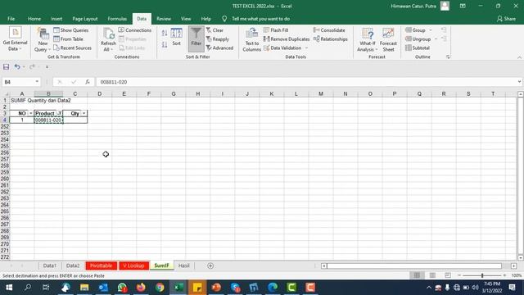
Task: Adjust the zoom slider
Action: (482, 275)
